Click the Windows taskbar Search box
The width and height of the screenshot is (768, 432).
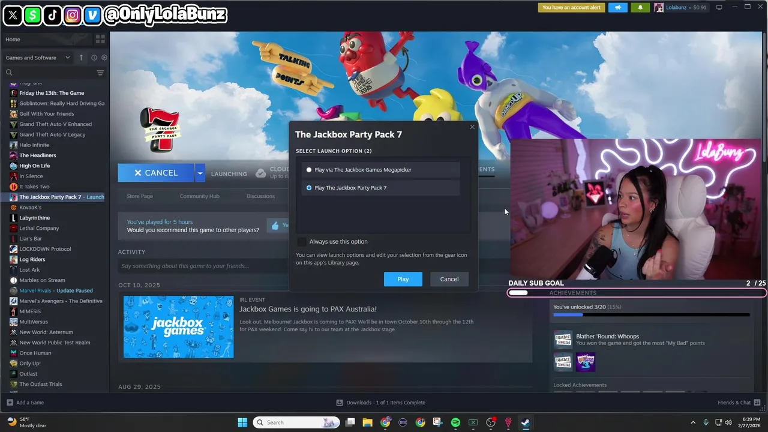296,422
